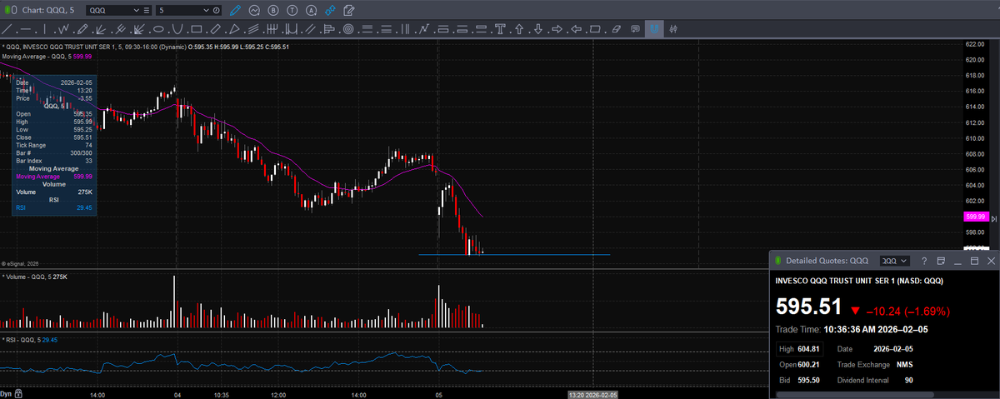The image size is (1000, 399).
Task: Click the Volume - QQQ pane label
Action: coord(27,276)
